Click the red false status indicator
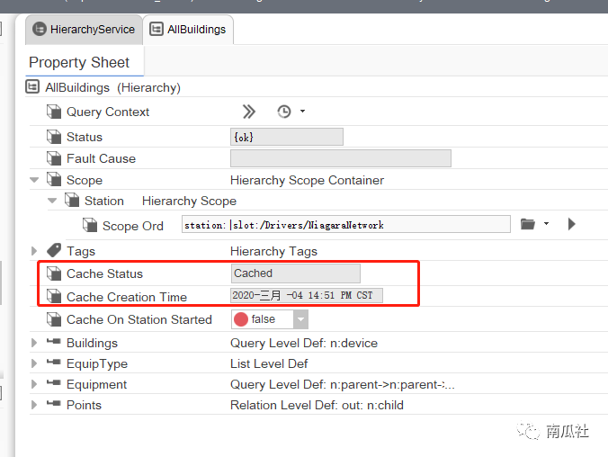Image resolution: width=608 pixels, height=457 pixels. (x=241, y=319)
